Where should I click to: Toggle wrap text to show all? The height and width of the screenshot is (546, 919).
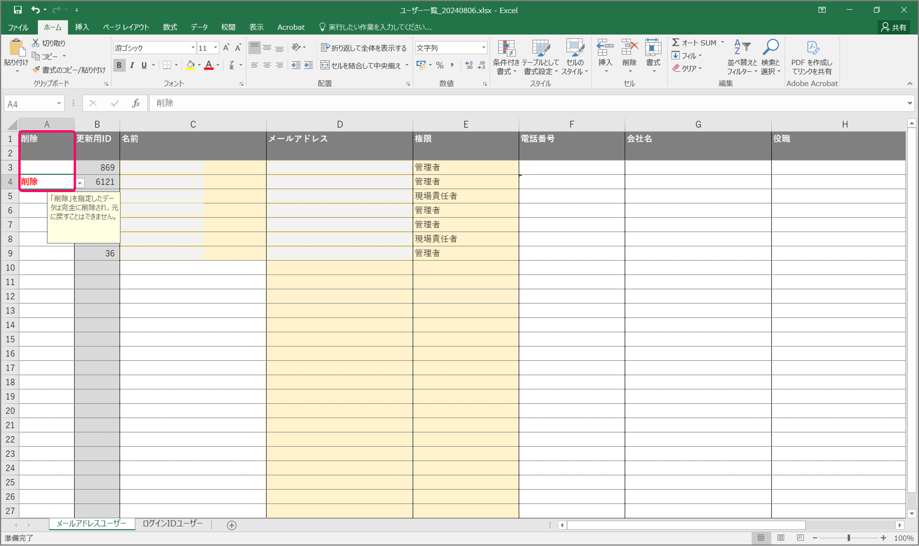point(363,48)
